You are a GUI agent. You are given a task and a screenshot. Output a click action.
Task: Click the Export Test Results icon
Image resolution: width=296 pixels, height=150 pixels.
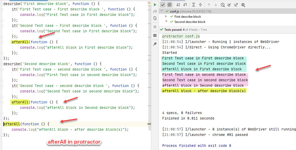[x=236, y=4]
